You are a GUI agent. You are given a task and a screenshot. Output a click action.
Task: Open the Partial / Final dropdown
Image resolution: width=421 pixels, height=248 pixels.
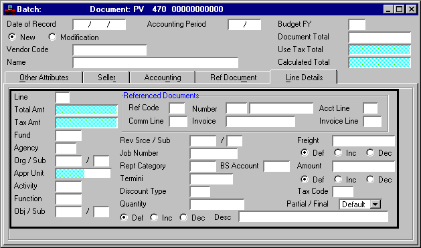(x=375, y=205)
